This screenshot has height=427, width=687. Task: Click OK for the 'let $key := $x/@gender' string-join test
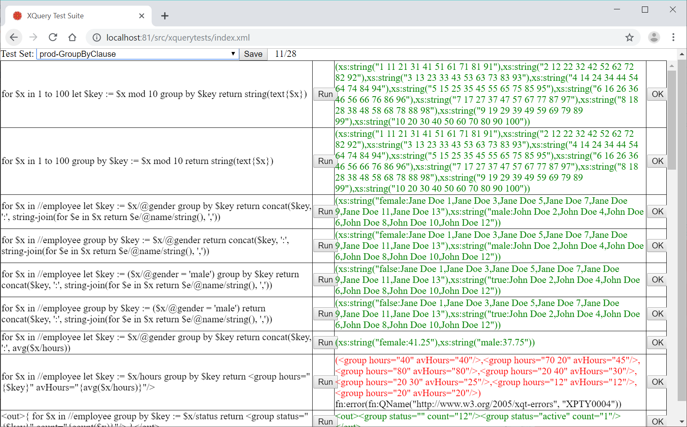tap(657, 211)
